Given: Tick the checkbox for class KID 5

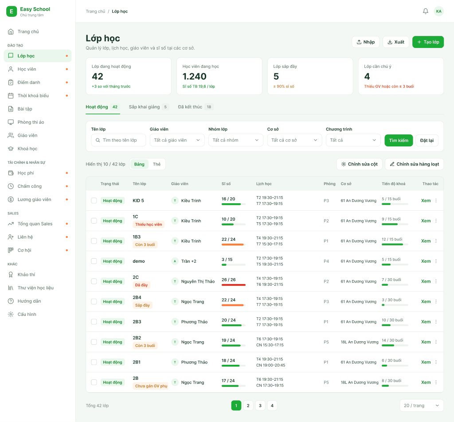Looking at the screenshot, I should [x=94, y=201].
